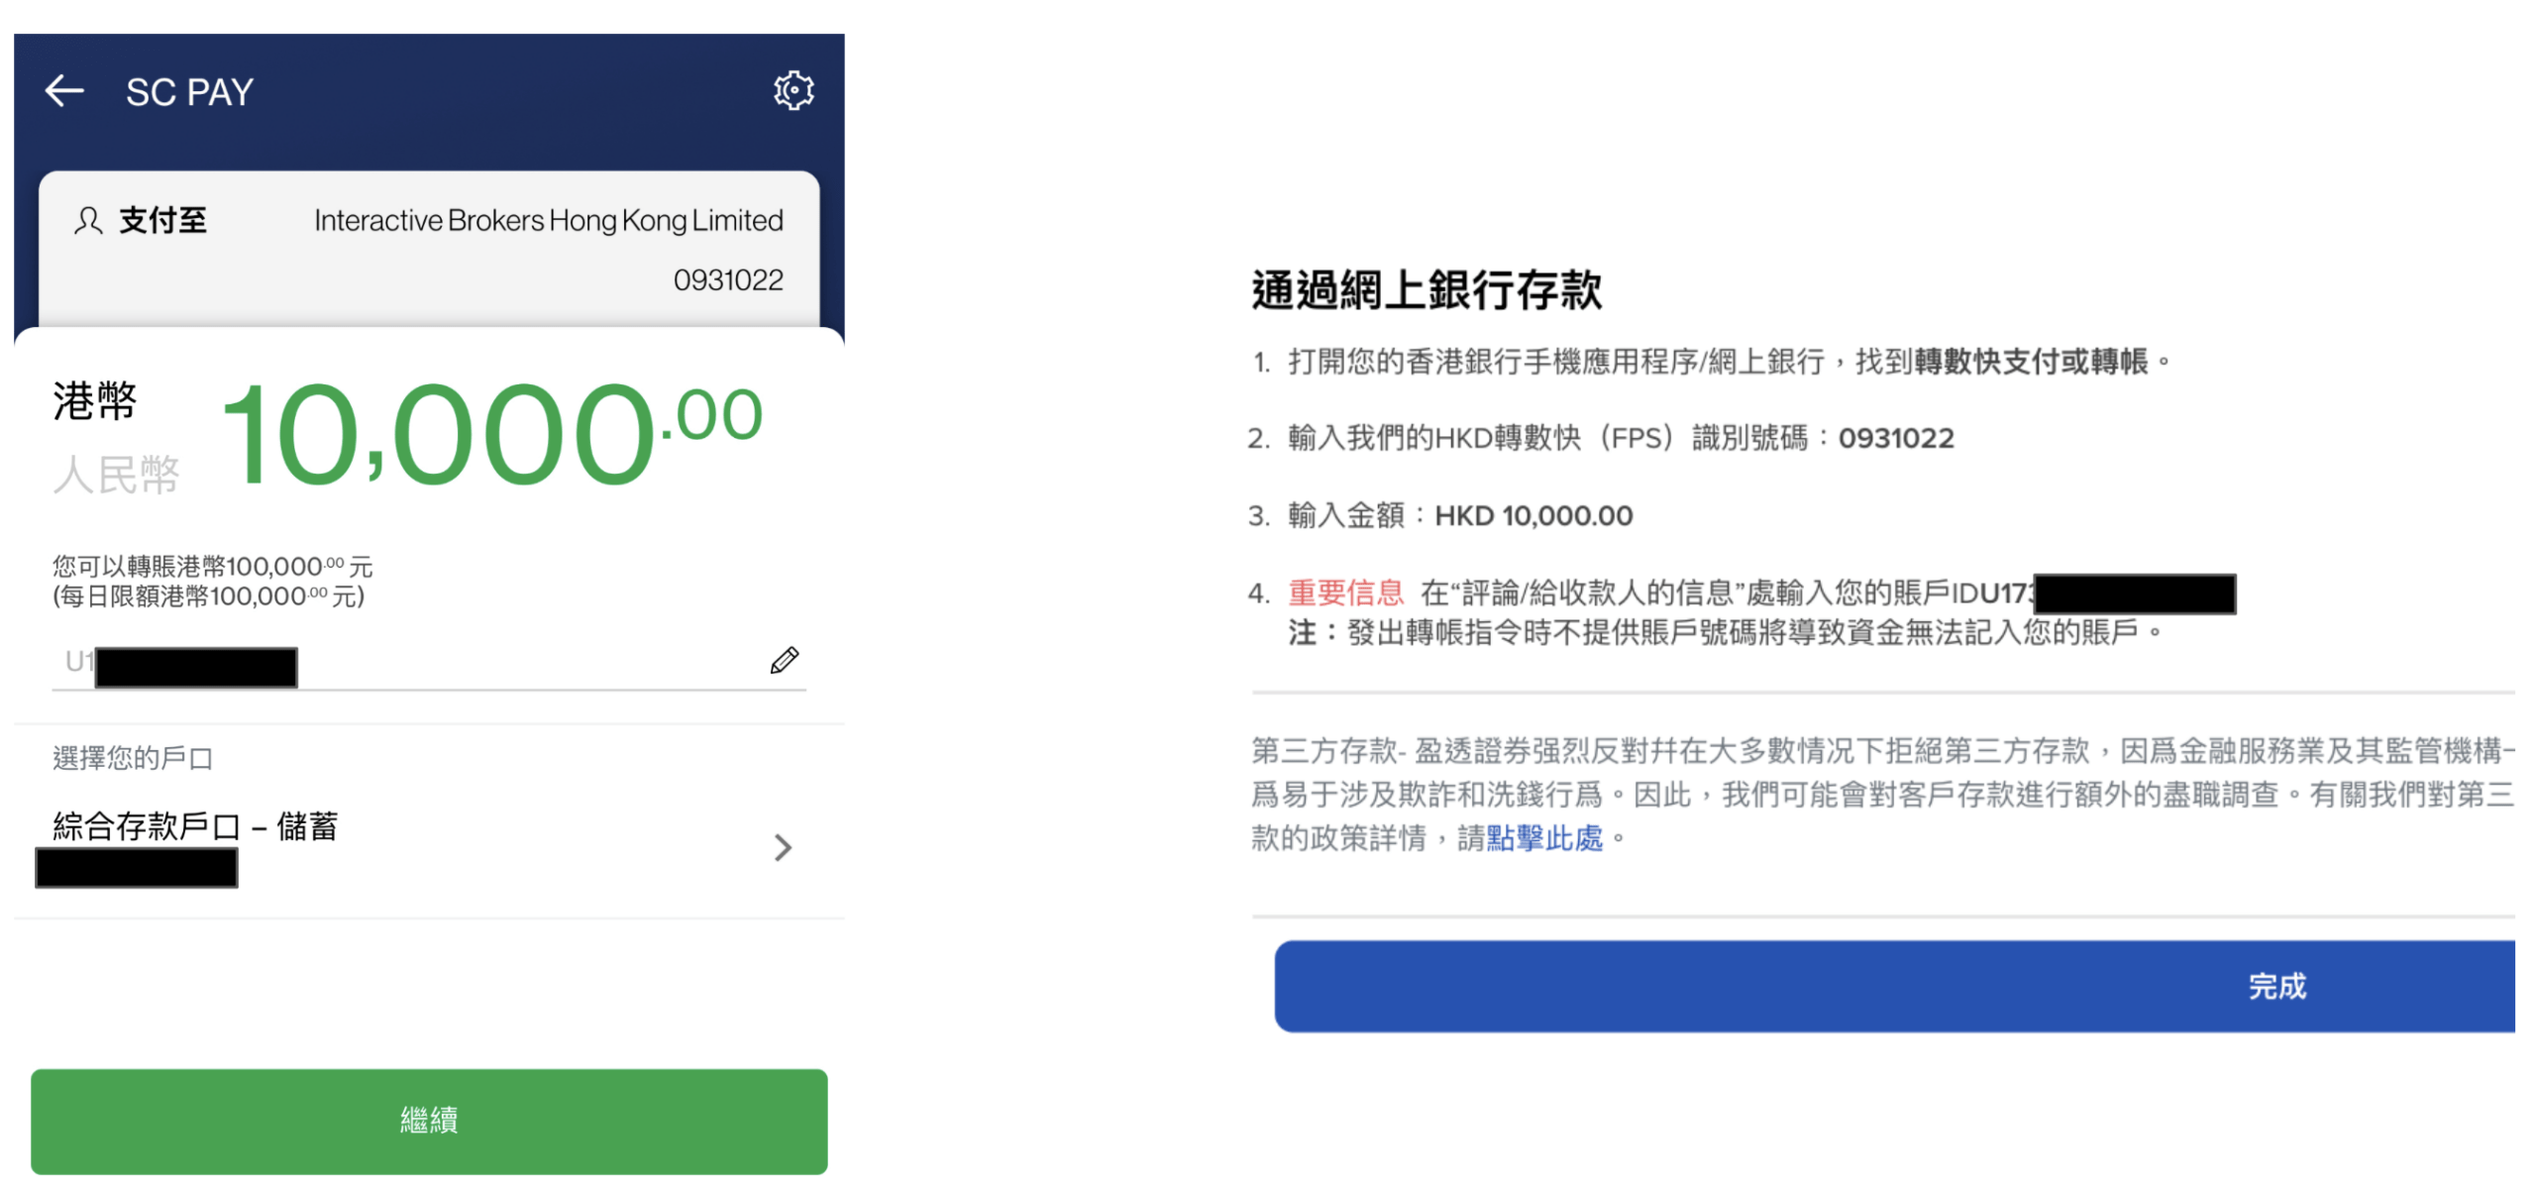Focus the U1 reference message input
The height and width of the screenshot is (1188, 2536).
[x=426, y=662]
